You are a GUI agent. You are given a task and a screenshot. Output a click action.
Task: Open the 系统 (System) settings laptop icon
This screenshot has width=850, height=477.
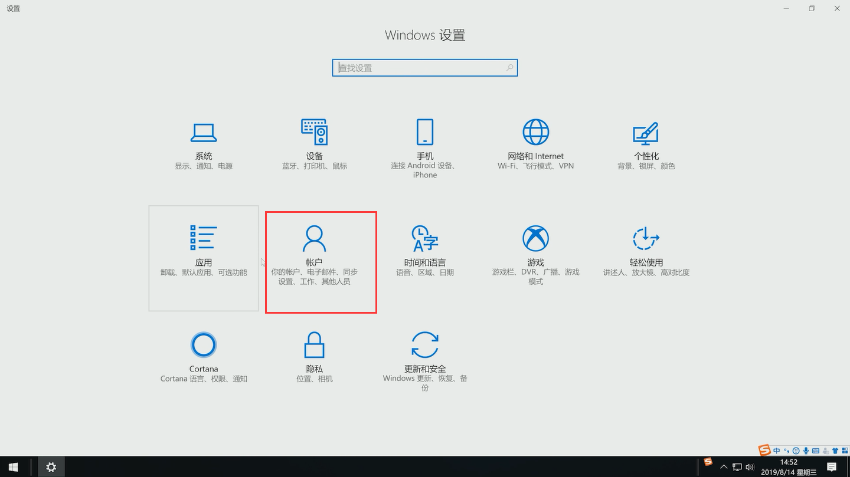[x=204, y=133]
